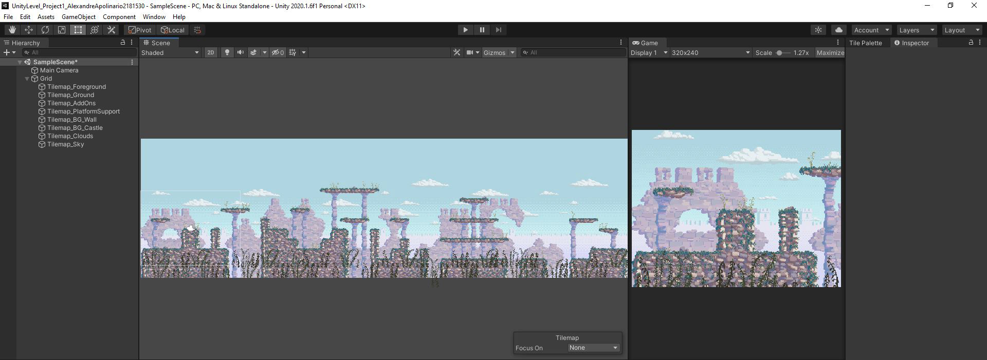The image size is (987, 360).
Task: Open the Assets menu
Action: tap(46, 17)
